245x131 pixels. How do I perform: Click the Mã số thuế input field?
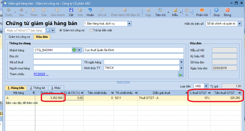pos(57,62)
